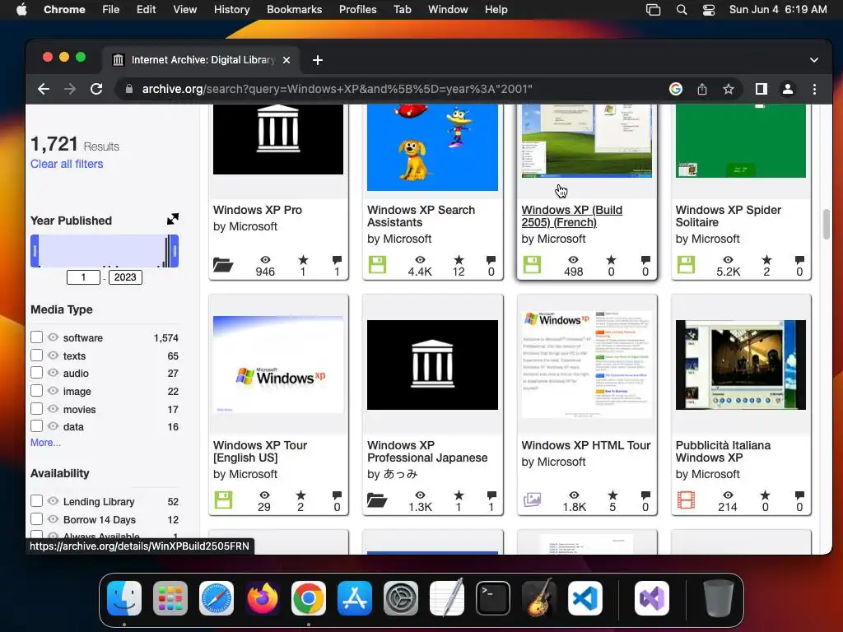Click the start year field showing 1
This screenshot has width=843, height=632.
point(83,277)
